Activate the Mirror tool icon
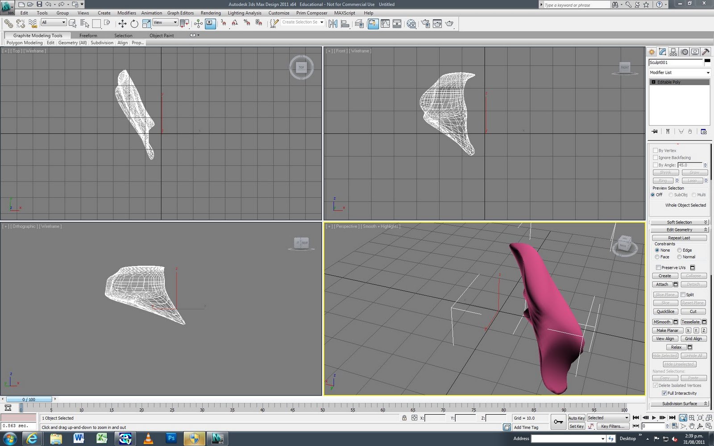 pos(334,23)
